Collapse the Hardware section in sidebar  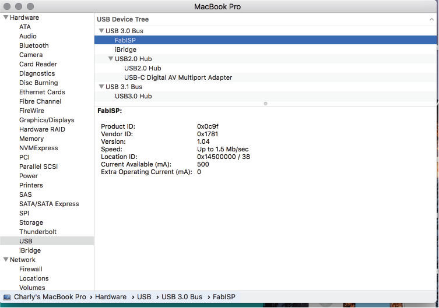pyautogui.click(x=6, y=17)
